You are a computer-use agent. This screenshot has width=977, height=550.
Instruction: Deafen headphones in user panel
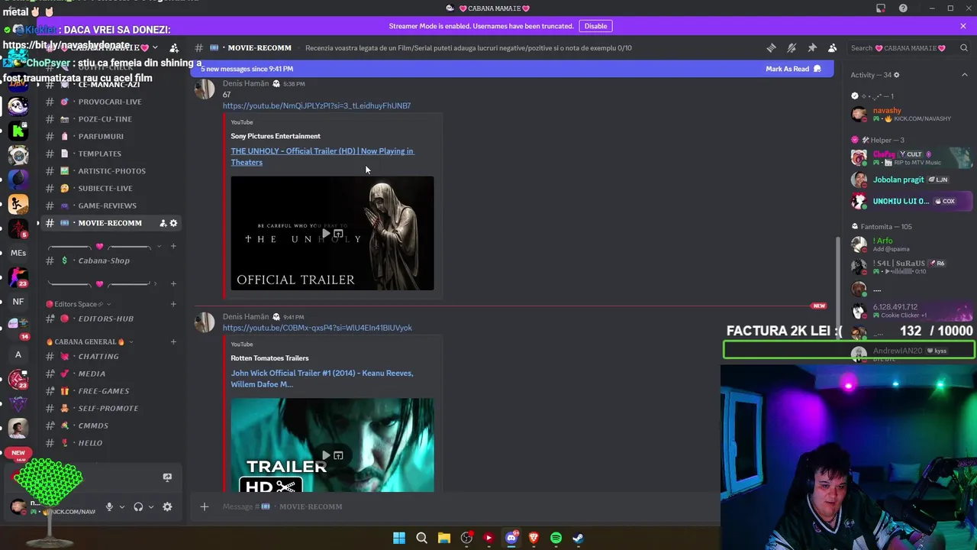pyautogui.click(x=138, y=506)
